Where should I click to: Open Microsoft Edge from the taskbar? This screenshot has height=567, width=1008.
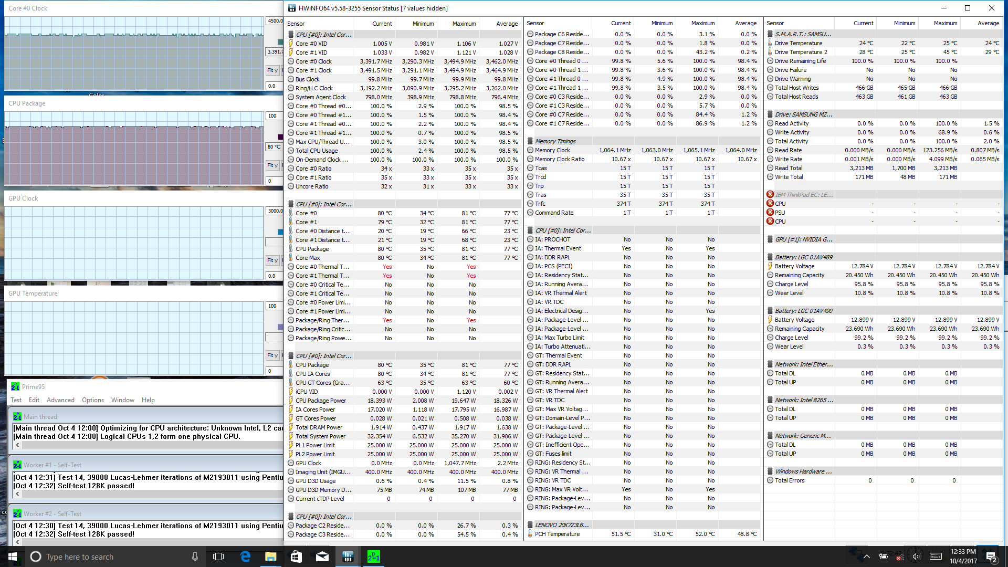245,556
